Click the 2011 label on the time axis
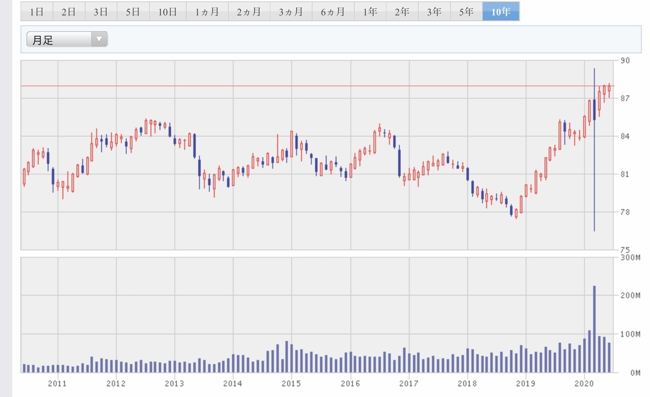The height and width of the screenshot is (397, 650). (57, 383)
